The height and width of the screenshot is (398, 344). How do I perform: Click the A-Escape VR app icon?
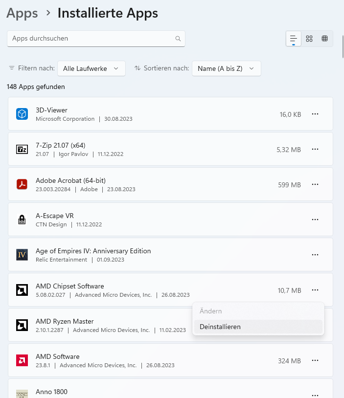22,220
